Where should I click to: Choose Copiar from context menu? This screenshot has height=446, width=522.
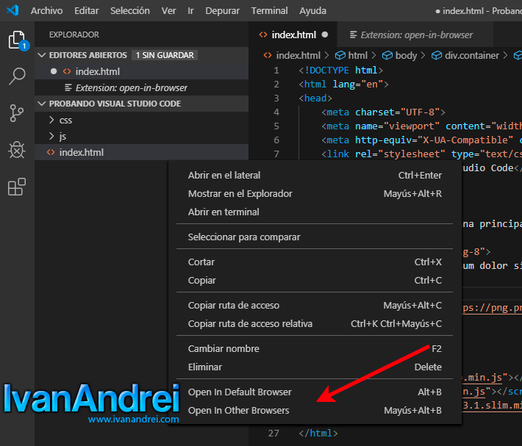click(x=315, y=280)
